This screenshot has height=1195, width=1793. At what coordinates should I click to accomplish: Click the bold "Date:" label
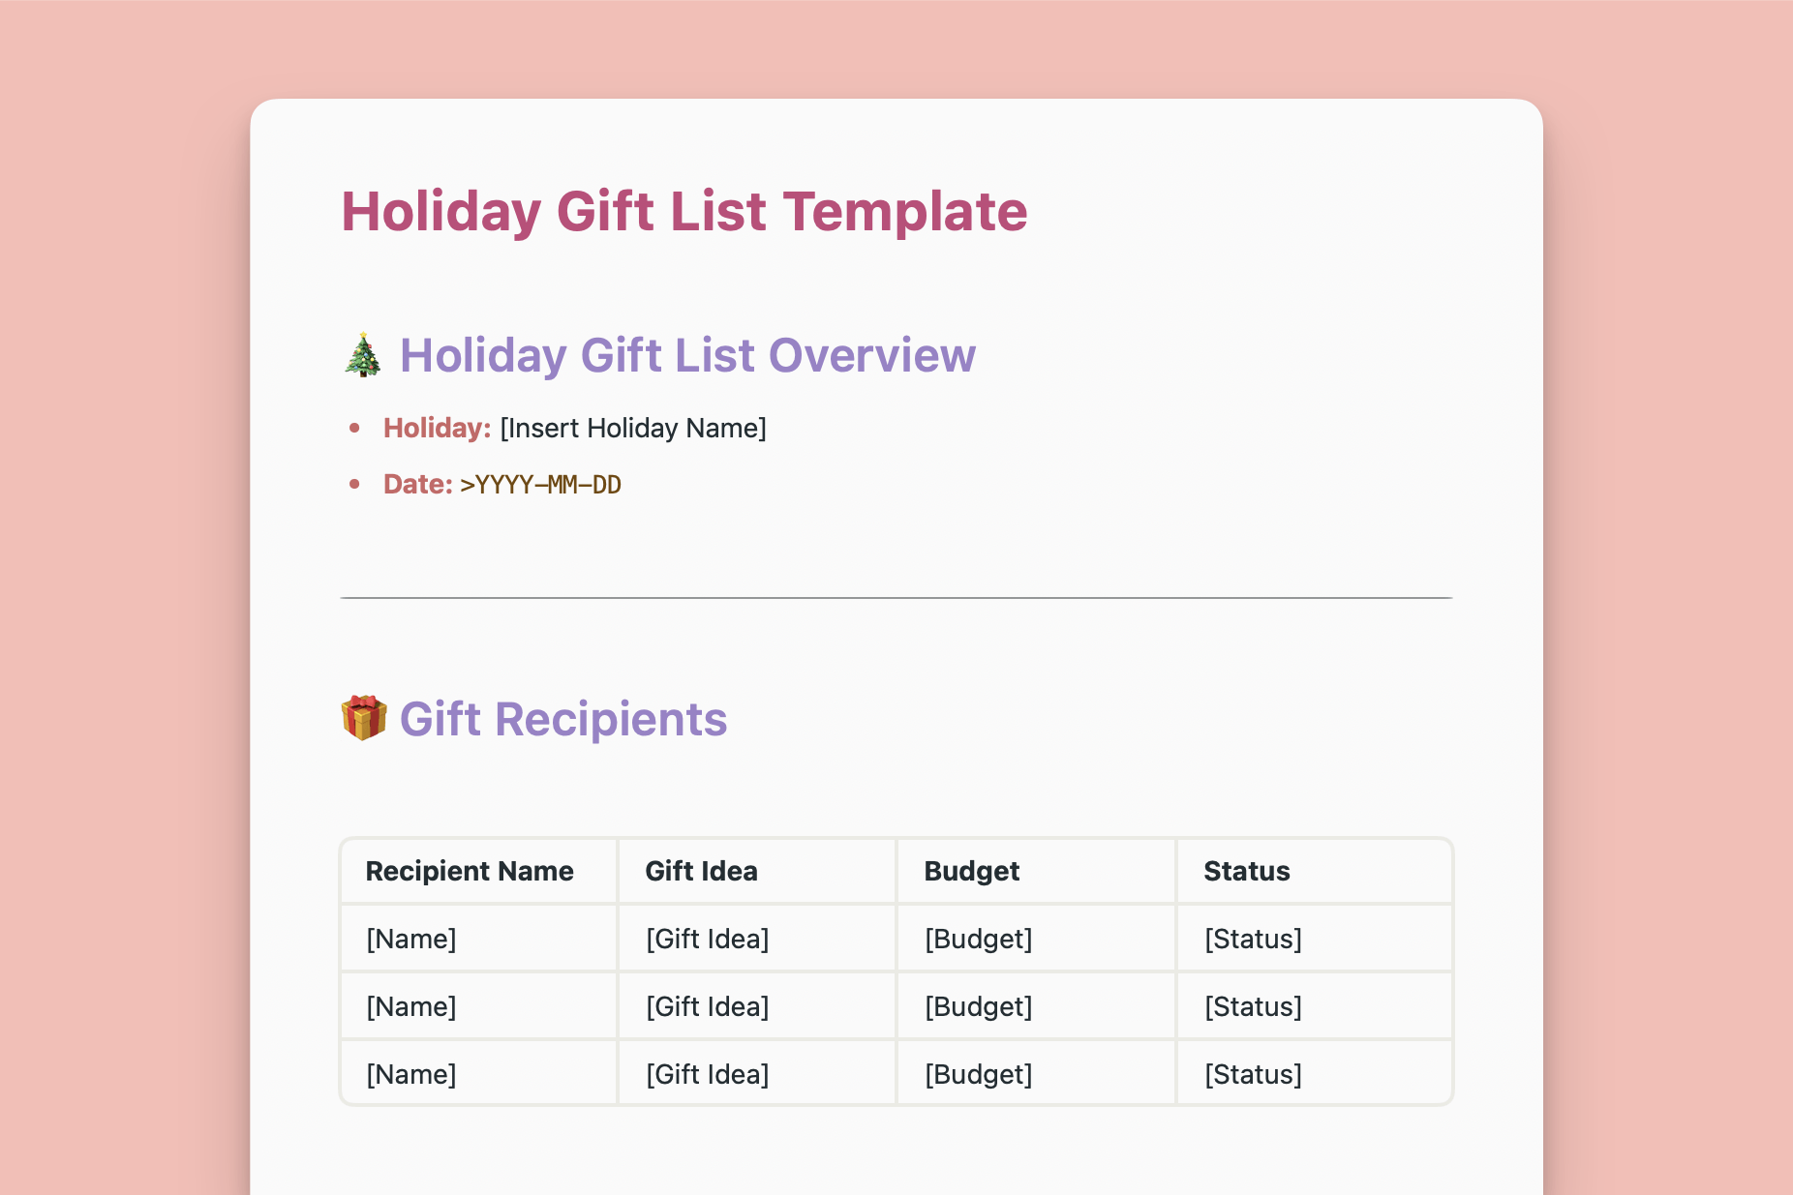click(417, 484)
